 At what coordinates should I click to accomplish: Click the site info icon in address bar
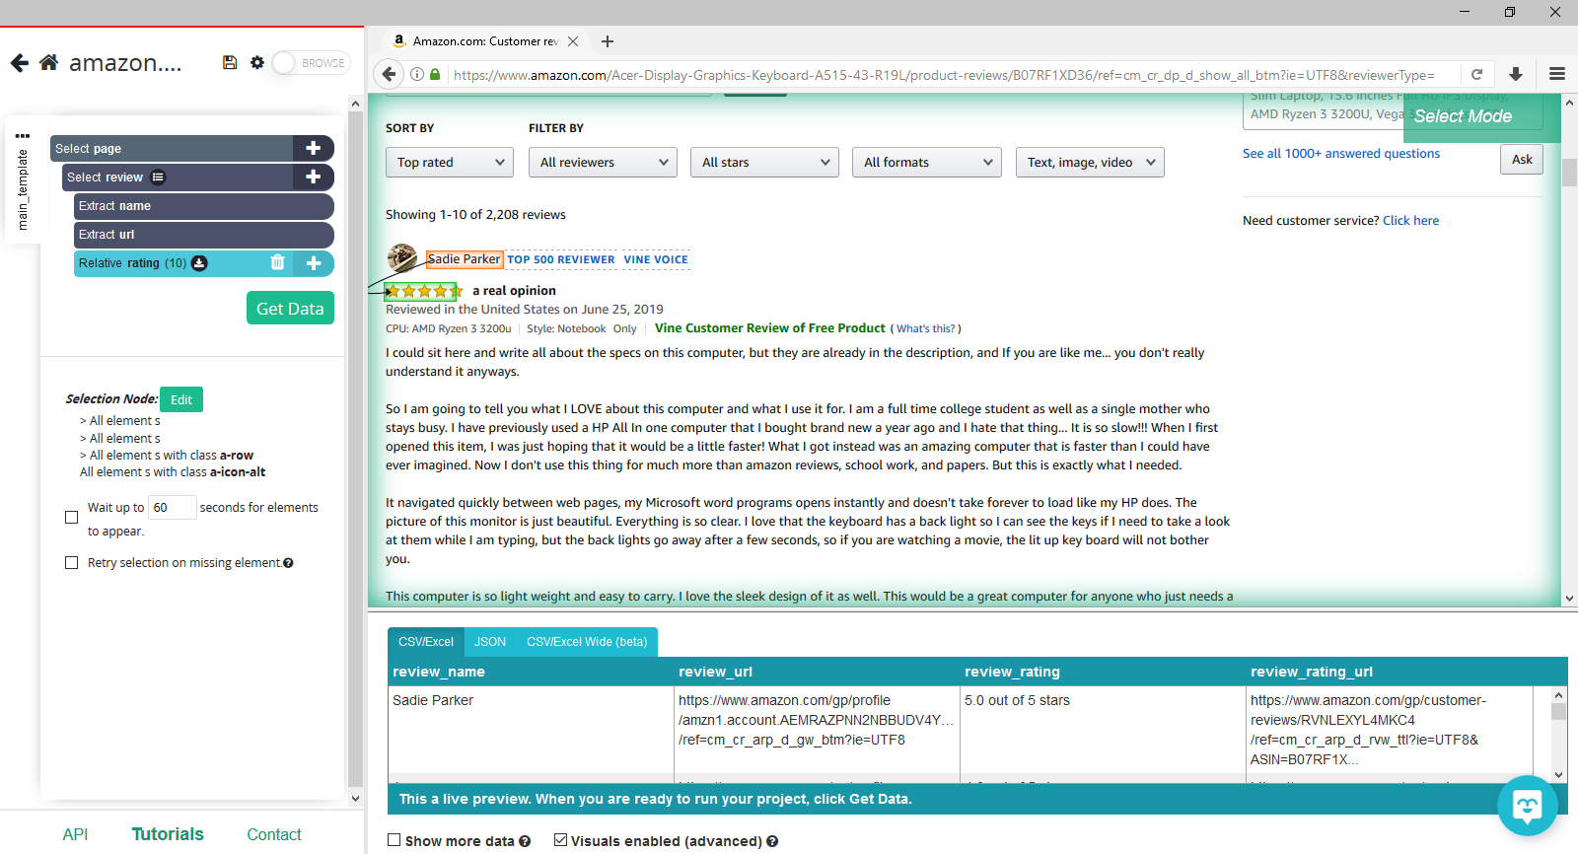(x=417, y=74)
